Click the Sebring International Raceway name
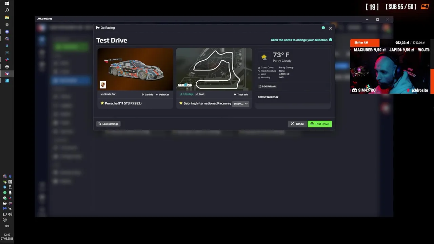The height and width of the screenshot is (244, 434). 207,103
